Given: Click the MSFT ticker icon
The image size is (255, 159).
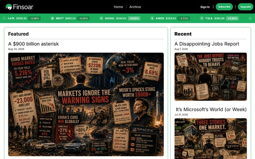Looking at the screenshot, I should pos(52,18).
